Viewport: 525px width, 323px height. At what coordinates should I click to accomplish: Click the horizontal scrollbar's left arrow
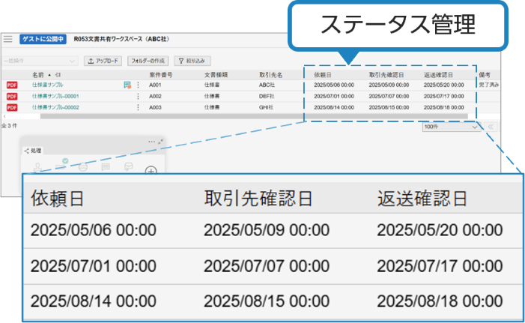click(4, 116)
